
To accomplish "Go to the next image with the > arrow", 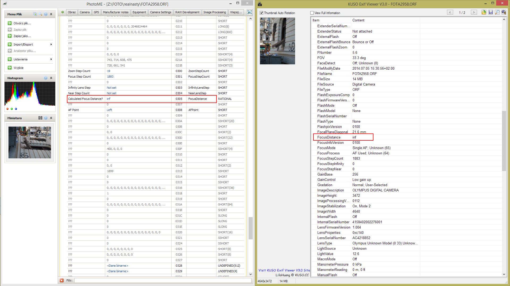I will [x=474, y=12].
